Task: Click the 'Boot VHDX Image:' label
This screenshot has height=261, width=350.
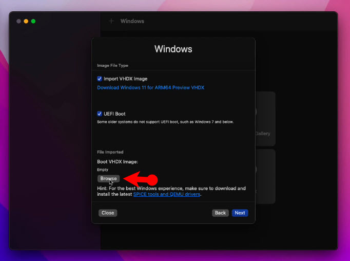Action: (x=118, y=162)
